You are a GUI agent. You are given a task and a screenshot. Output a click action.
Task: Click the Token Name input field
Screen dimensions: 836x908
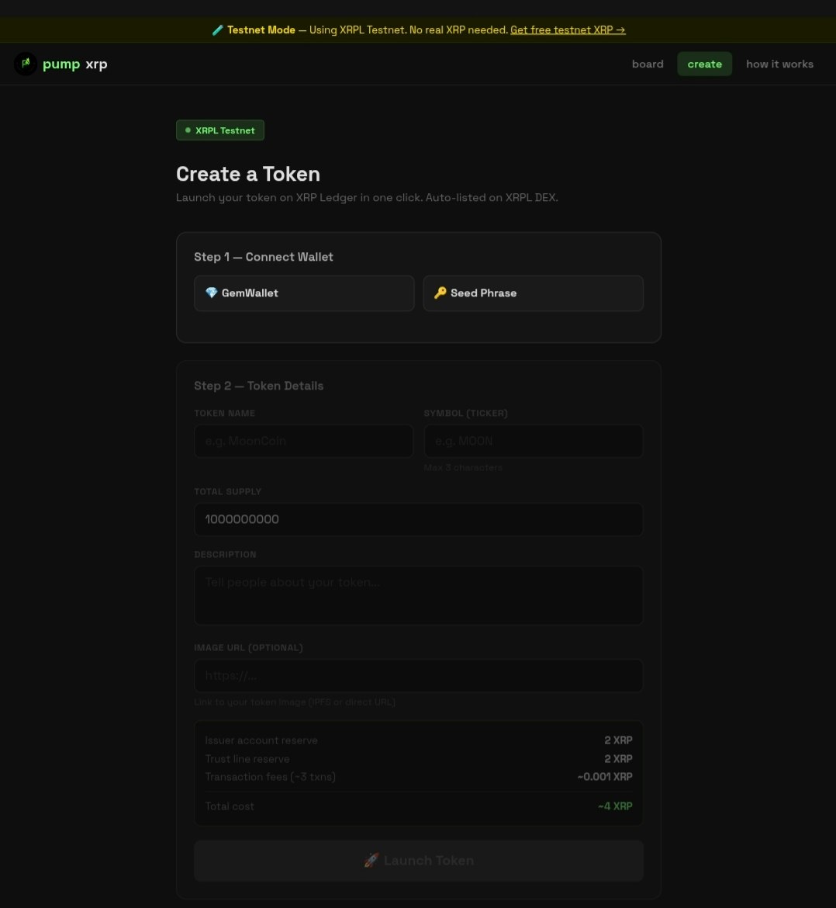coord(304,441)
